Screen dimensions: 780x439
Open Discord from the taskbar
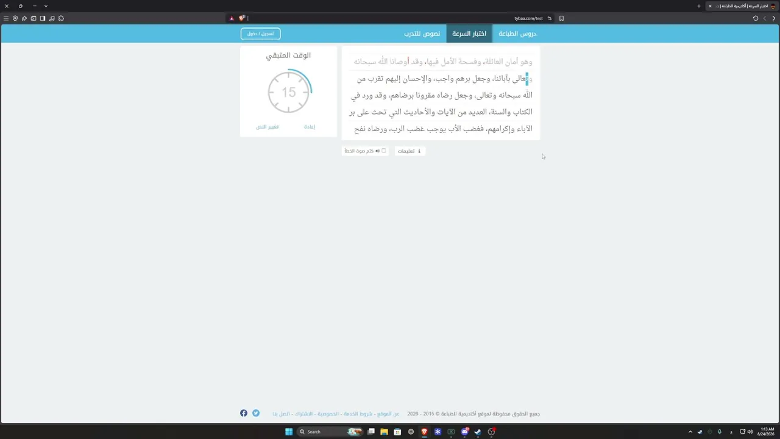click(x=464, y=432)
